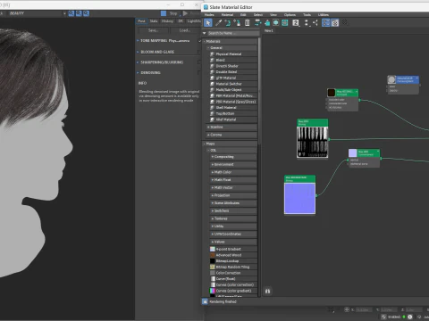Image resolution: width=429 pixels, height=321 pixels.
Task: Select the blue normal map bitmap node
Action: [x=299, y=194]
